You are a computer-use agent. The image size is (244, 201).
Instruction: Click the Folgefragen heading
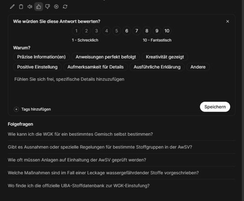click(20, 124)
